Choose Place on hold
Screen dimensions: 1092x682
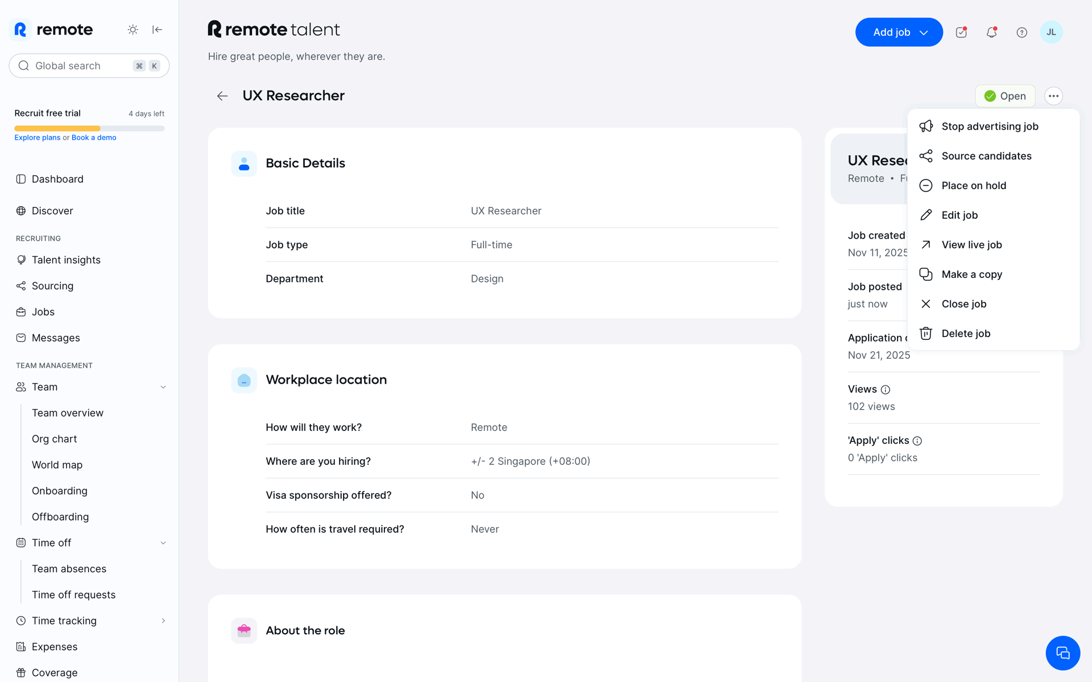point(993,185)
